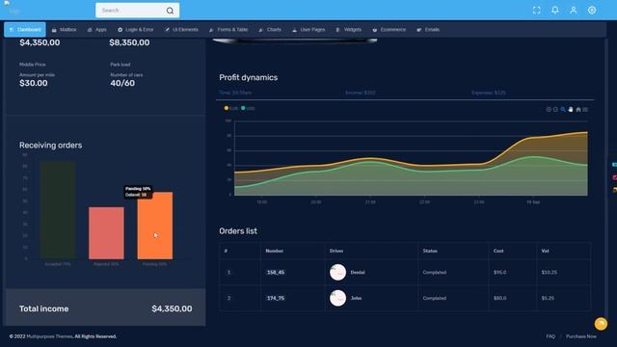Image resolution: width=617 pixels, height=347 pixels.
Task: Click the Total income $4,350.00 amount
Action: (172, 308)
